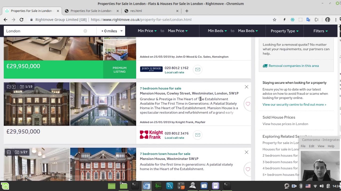Viewport: 341px width, 191px height.
Task: Open Chrome three-dot menu
Action: click(336, 20)
